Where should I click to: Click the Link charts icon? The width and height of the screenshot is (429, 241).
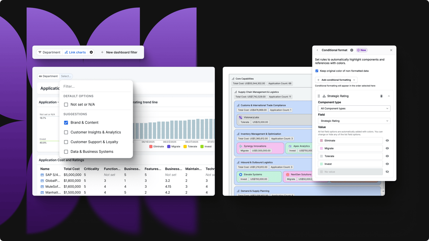click(66, 52)
